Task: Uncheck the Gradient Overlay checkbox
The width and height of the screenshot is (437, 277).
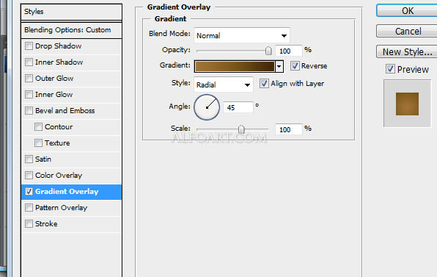Action: tap(29, 192)
